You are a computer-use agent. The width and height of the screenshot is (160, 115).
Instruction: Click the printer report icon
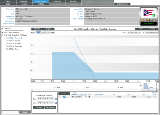152,20
